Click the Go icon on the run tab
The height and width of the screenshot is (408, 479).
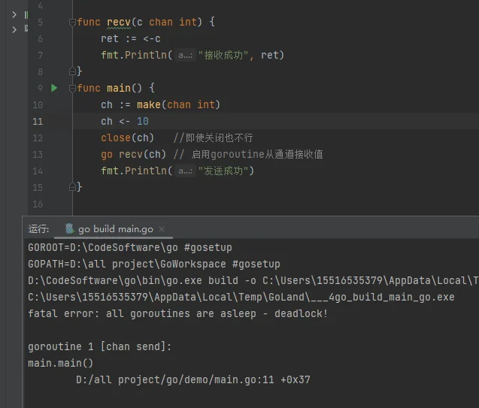click(x=70, y=228)
